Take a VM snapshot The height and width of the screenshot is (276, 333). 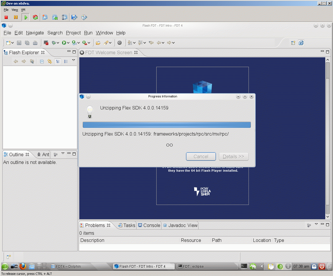(45, 17)
